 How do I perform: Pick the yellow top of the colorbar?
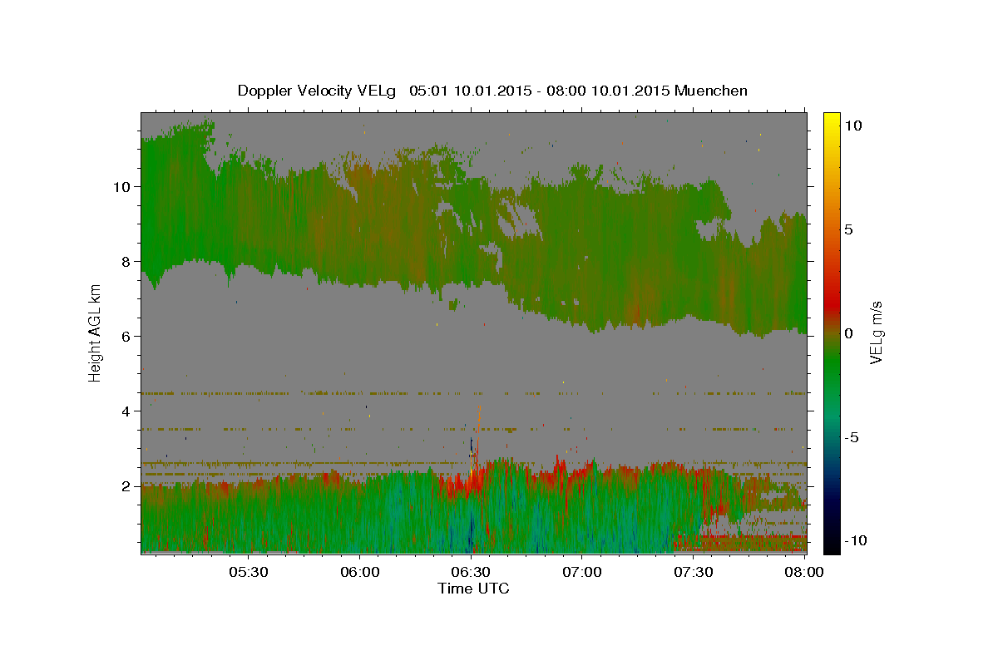coord(832,121)
